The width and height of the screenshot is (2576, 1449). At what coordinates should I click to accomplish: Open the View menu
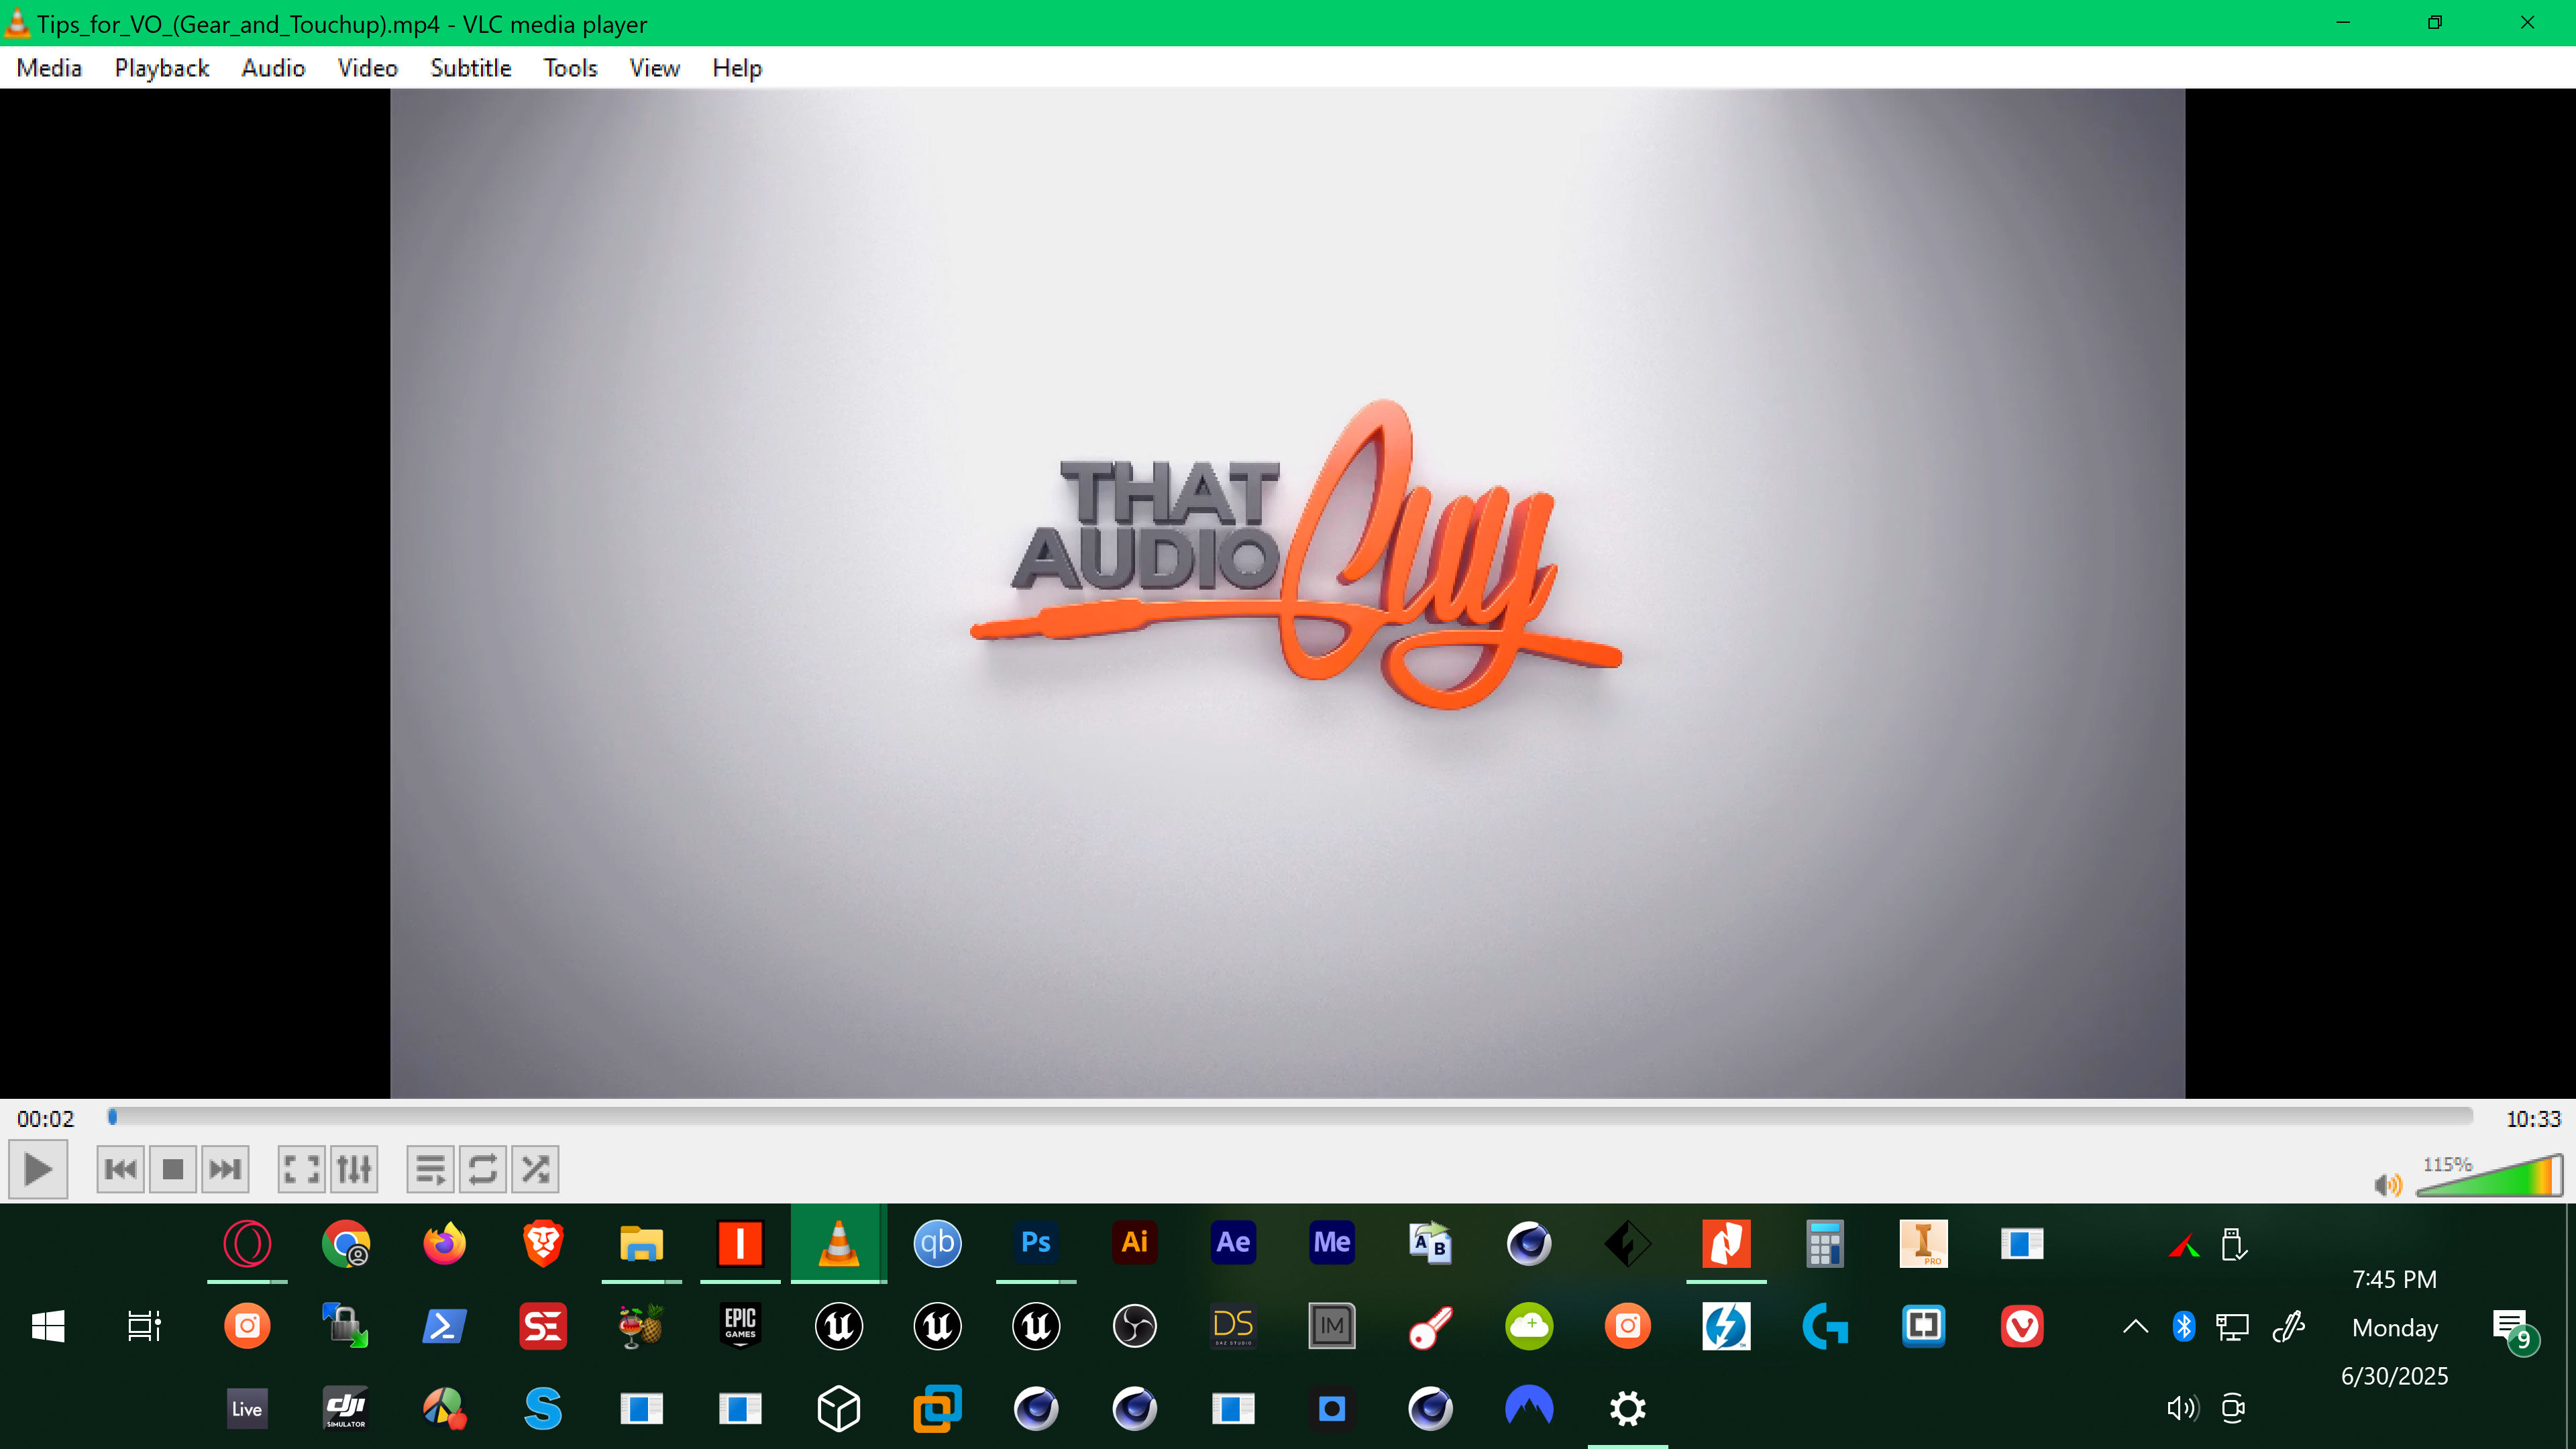click(655, 68)
